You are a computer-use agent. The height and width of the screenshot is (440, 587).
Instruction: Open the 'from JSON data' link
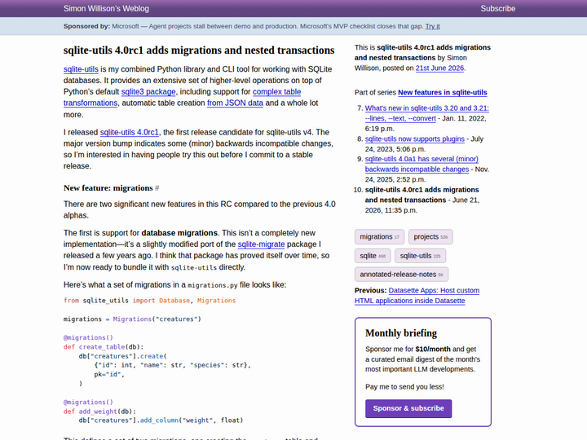point(235,103)
